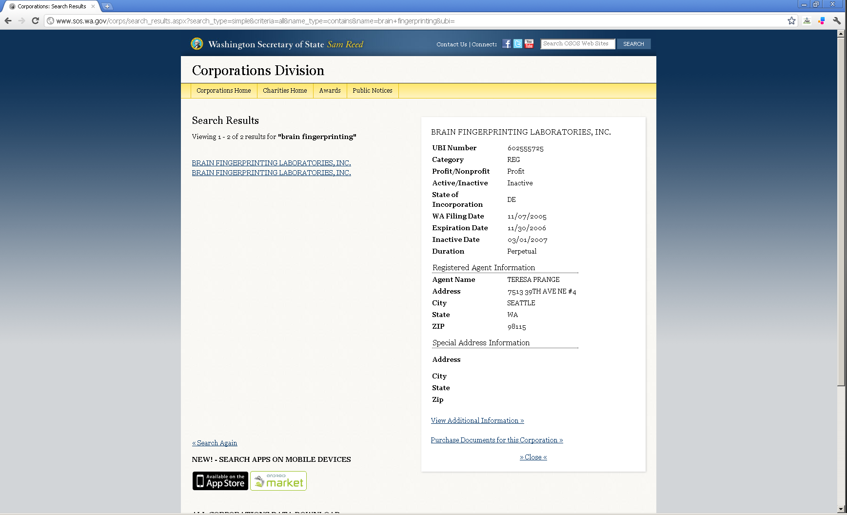847x515 pixels.
Task: Click the Sam Reed name in header
Action: click(x=345, y=44)
